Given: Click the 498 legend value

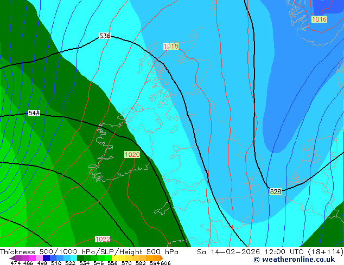Looking at the screenshot, I should click(42, 263).
